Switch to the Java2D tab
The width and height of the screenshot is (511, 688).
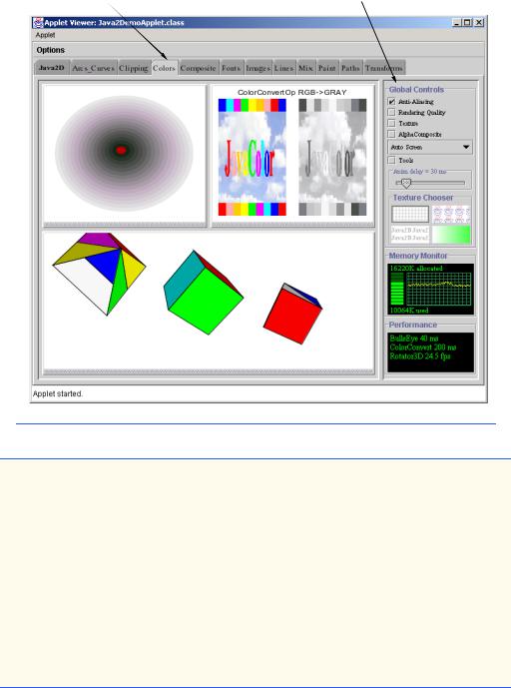[x=52, y=68]
